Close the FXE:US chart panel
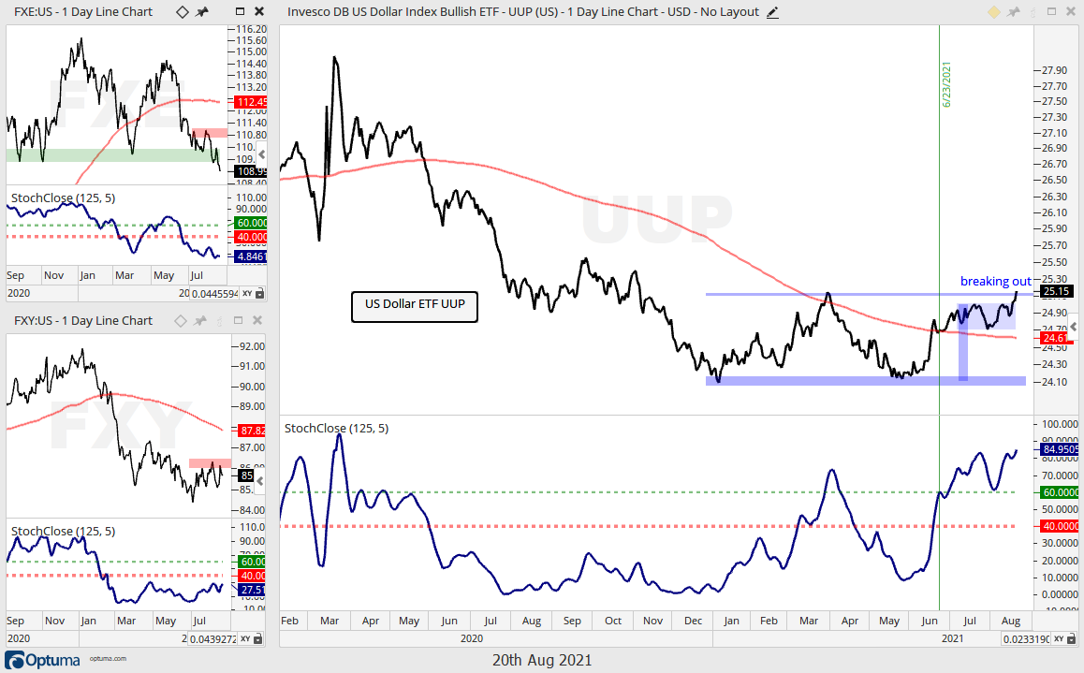 259,11
